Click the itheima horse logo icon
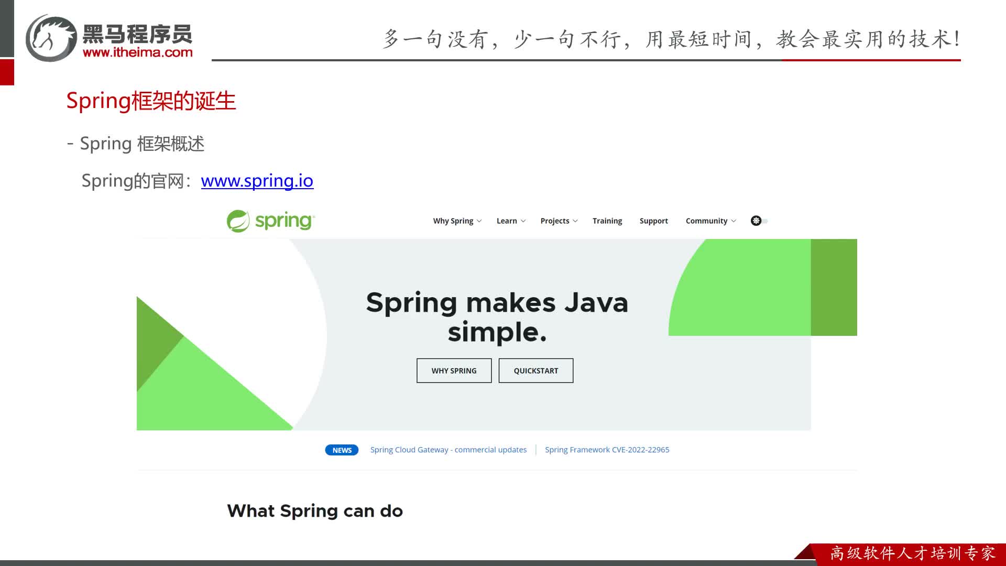Viewport: 1006px width, 566px height. tap(51, 38)
